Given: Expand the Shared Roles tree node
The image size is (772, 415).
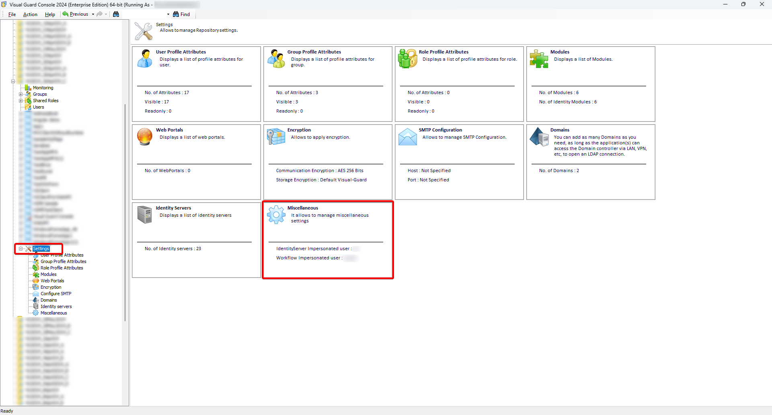Looking at the screenshot, I should pos(21,101).
